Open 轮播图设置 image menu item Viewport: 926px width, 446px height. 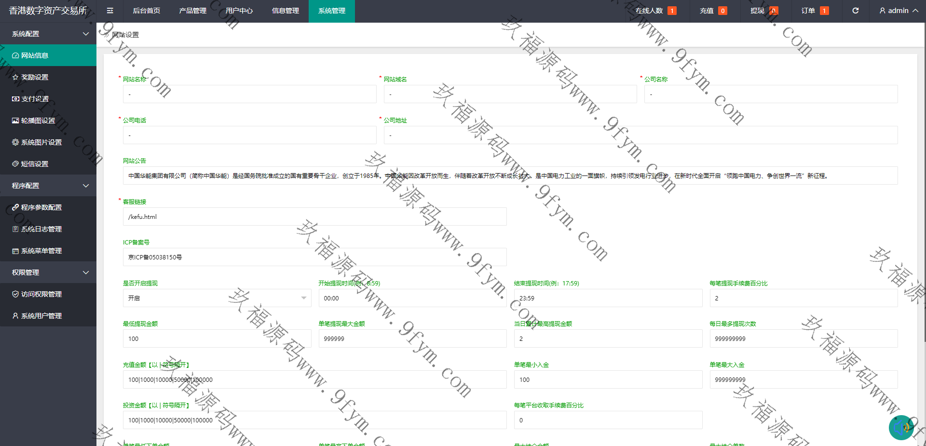38,121
